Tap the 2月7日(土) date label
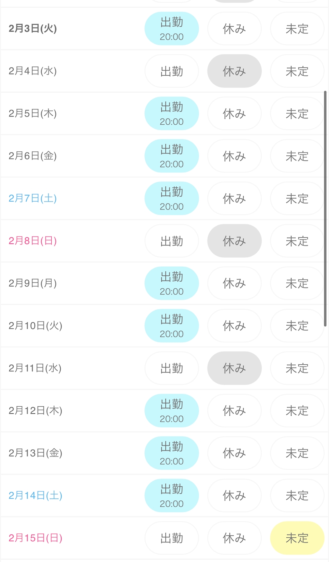Image resolution: width=329 pixels, height=562 pixels. click(33, 198)
